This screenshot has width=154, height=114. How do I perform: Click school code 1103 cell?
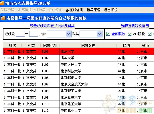(x=50, y=65)
